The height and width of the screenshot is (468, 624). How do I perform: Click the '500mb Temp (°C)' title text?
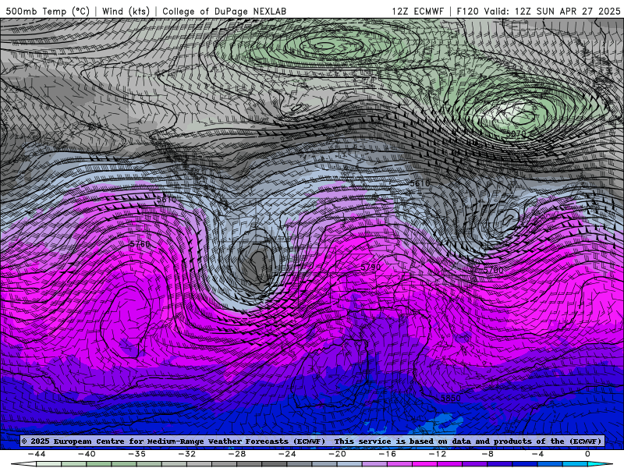tap(48, 11)
